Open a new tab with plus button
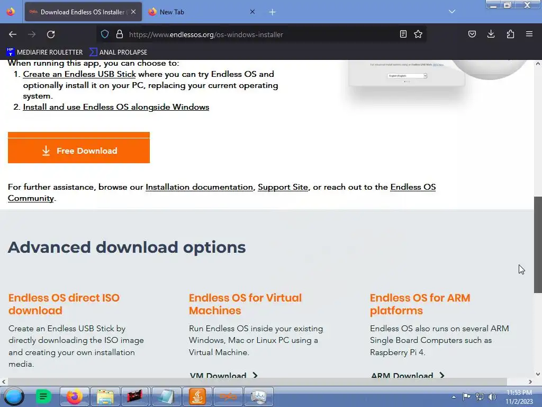This screenshot has height=407, width=542. coord(273,12)
